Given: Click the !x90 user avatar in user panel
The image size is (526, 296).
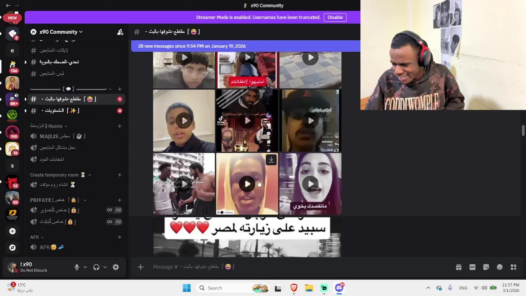Looking at the screenshot, I should tap(12, 267).
